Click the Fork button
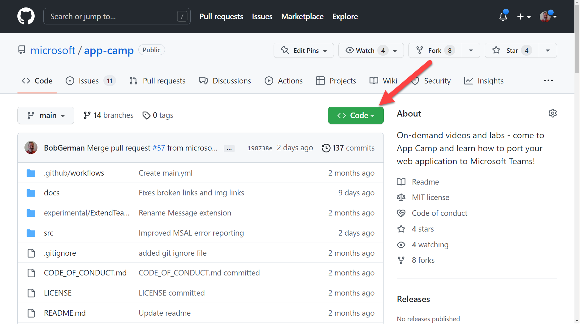Image resolution: width=580 pixels, height=324 pixels. point(435,50)
